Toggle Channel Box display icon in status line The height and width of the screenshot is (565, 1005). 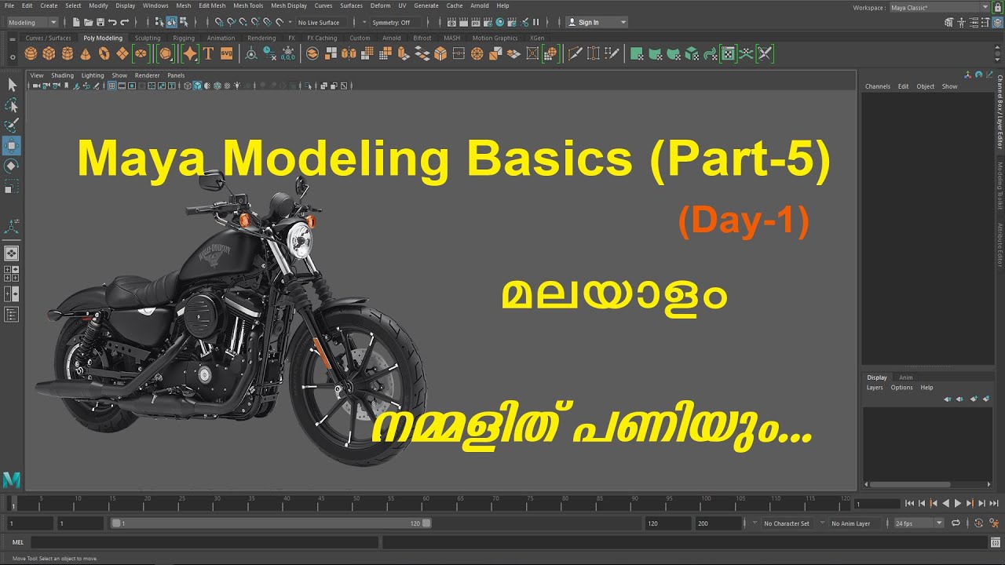click(998, 22)
